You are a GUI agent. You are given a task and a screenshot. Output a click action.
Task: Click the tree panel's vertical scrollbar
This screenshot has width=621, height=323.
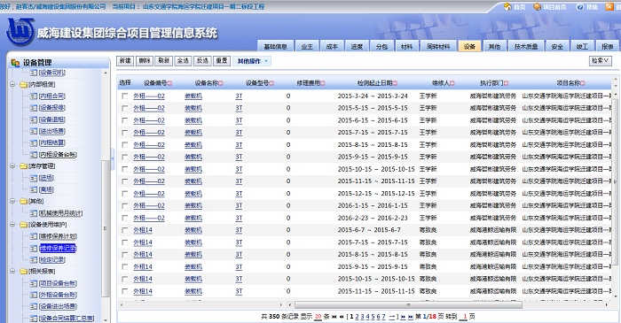point(105,228)
